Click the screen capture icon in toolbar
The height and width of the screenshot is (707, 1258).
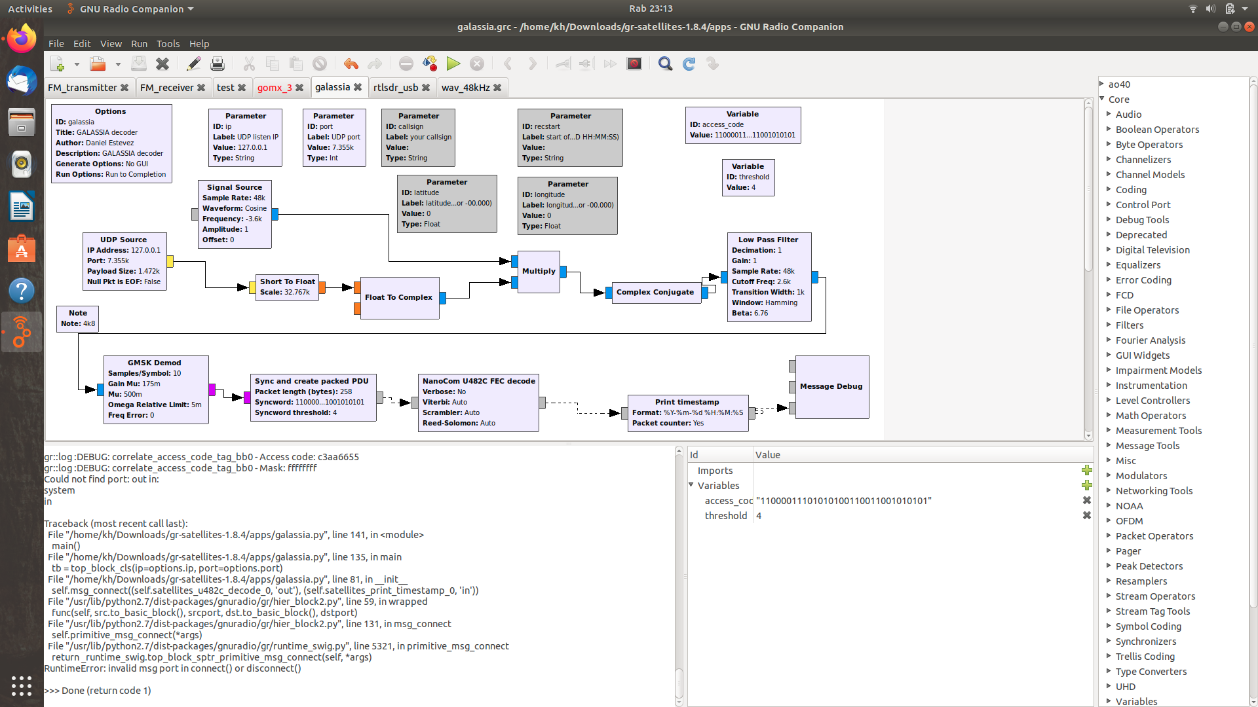pos(634,63)
